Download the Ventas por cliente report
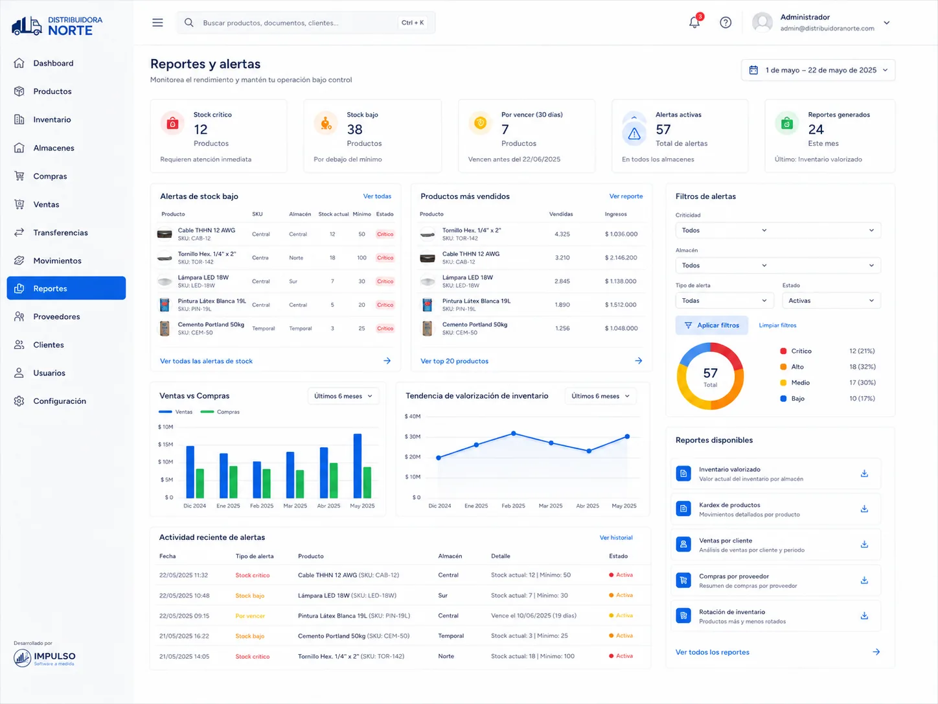This screenshot has width=938, height=704. (864, 545)
